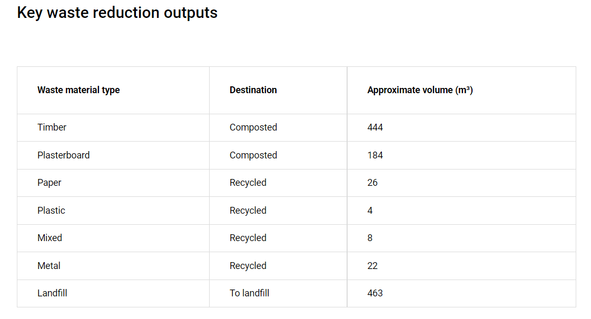Select the volume value '26'
591x319 pixels.
[372, 183]
